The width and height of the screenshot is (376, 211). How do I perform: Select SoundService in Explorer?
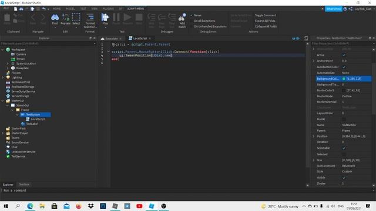click(x=20, y=142)
